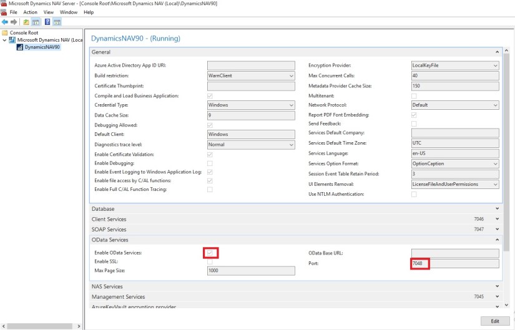
Task: Click the settings pane vertical scrollbar thumb
Action: [x=506, y=152]
